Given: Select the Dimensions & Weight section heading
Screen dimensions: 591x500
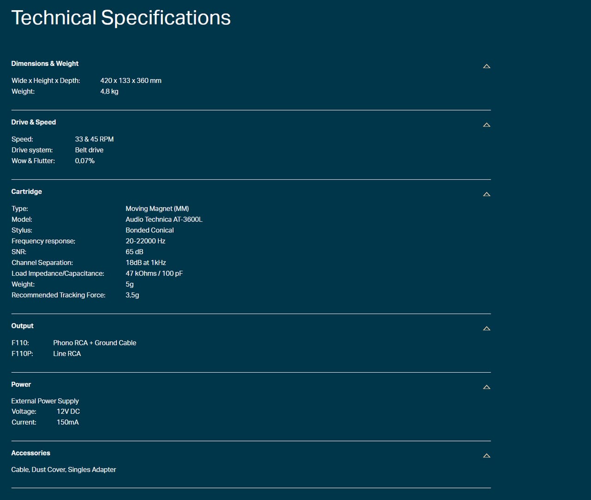Looking at the screenshot, I should coord(45,63).
